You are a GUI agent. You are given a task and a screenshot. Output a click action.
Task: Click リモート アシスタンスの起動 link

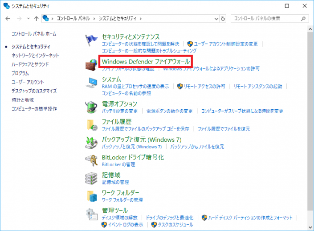[258, 87]
